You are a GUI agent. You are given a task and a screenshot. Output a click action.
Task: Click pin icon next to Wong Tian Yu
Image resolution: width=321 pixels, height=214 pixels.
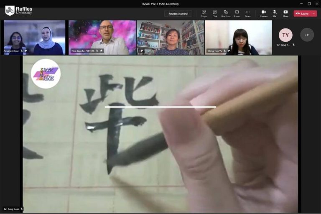[x=229, y=51]
